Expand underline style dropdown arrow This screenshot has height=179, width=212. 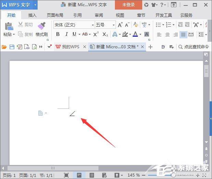[x=79, y=34]
